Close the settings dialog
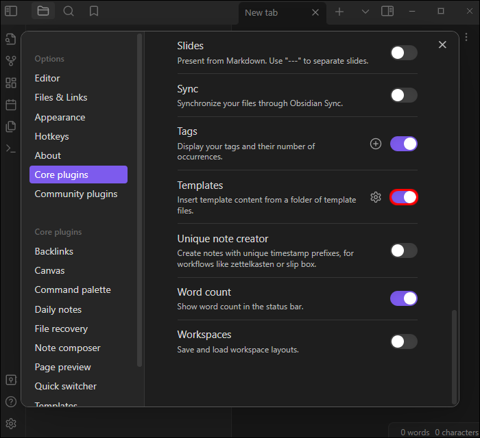 (x=442, y=44)
